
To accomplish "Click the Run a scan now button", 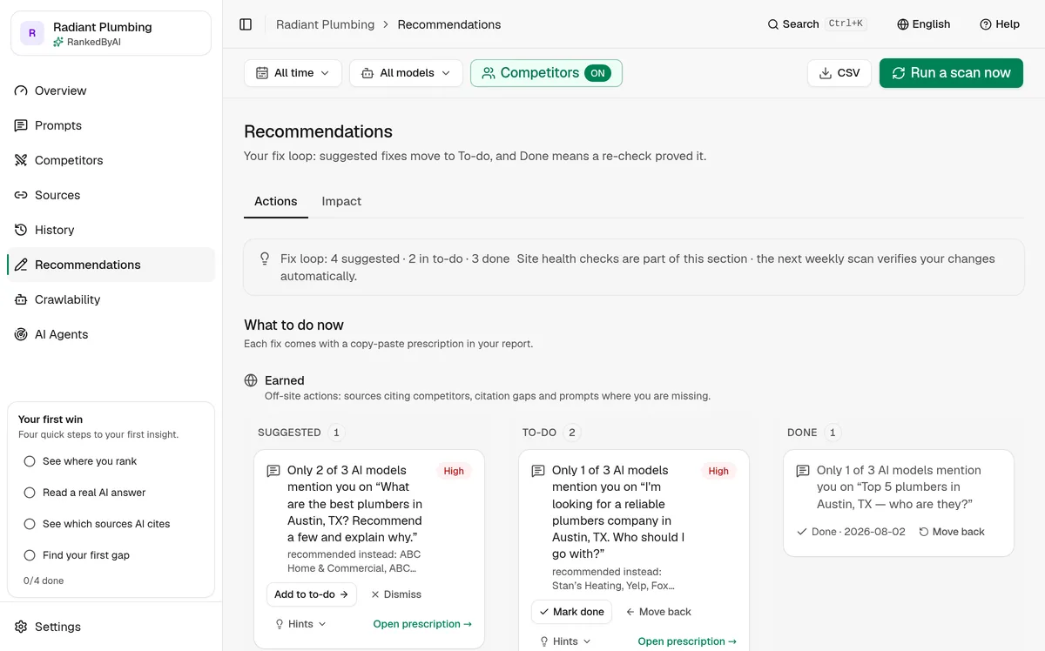I will pos(951,73).
